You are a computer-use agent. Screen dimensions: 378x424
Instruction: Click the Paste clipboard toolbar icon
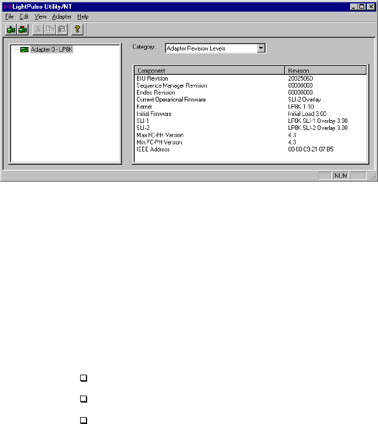(62, 29)
